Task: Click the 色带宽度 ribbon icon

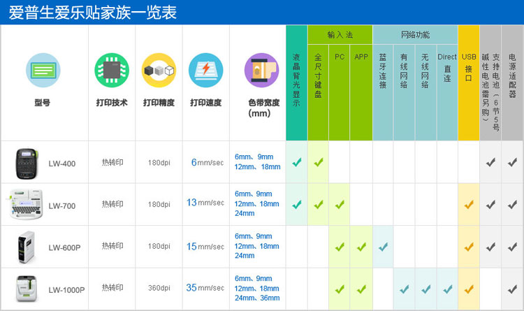Action: [262, 70]
